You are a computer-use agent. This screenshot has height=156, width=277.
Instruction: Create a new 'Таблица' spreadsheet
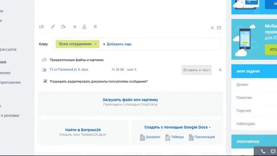click(177, 137)
